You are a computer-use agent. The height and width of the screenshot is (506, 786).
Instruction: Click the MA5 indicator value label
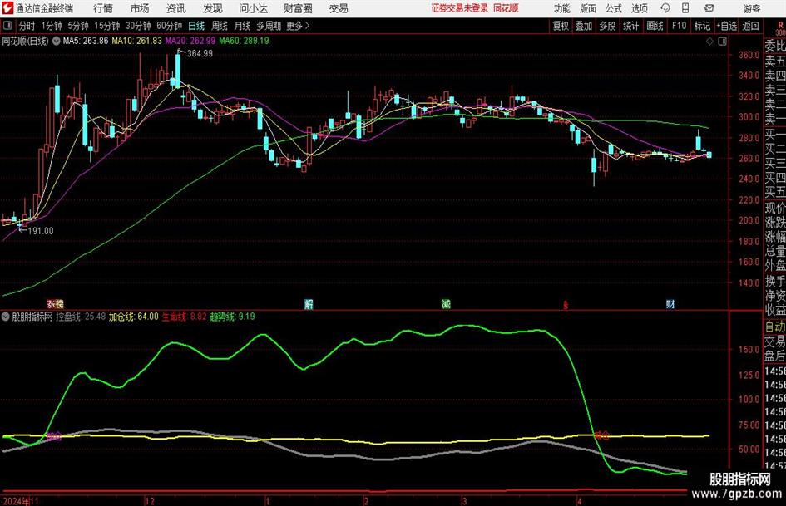pyautogui.click(x=86, y=41)
